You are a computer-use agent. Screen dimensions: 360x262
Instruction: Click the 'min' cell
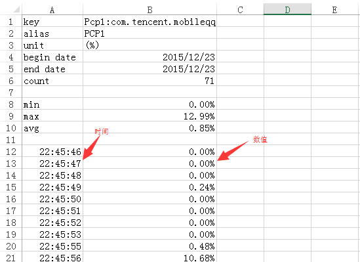click(x=52, y=104)
